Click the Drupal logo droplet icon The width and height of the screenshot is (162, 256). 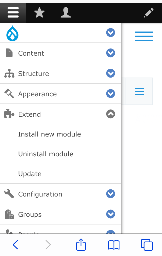coord(12,33)
